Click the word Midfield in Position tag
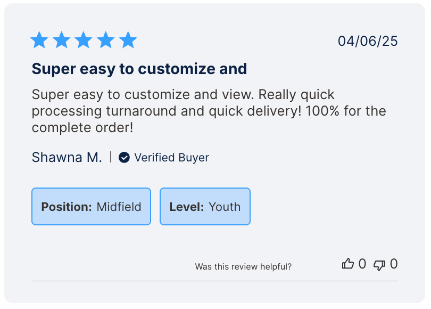This screenshot has width=431, height=309. (x=119, y=207)
